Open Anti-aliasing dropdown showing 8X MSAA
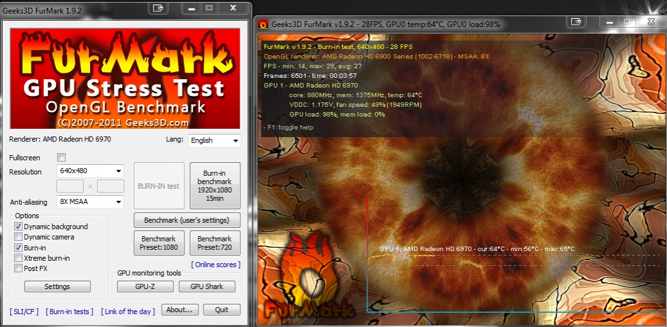Image resolution: width=667 pixels, height=327 pixels. [90, 201]
